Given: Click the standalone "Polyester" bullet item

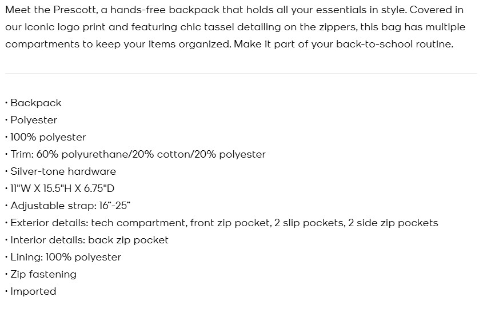Looking at the screenshot, I should (34, 120).
